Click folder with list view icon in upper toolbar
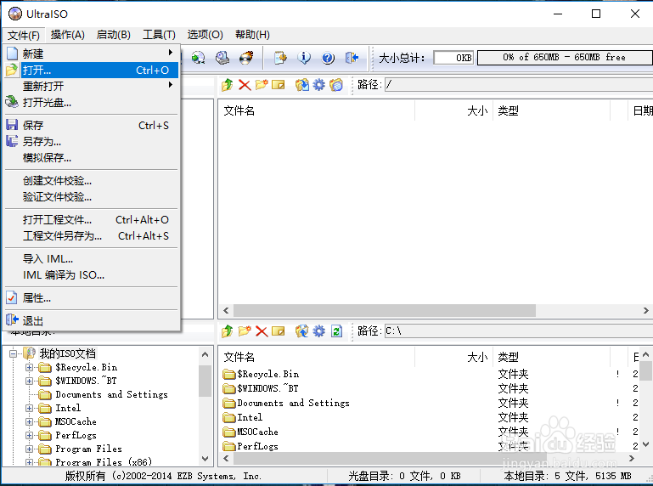The width and height of the screenshot is (653, 486). point(336,85)
